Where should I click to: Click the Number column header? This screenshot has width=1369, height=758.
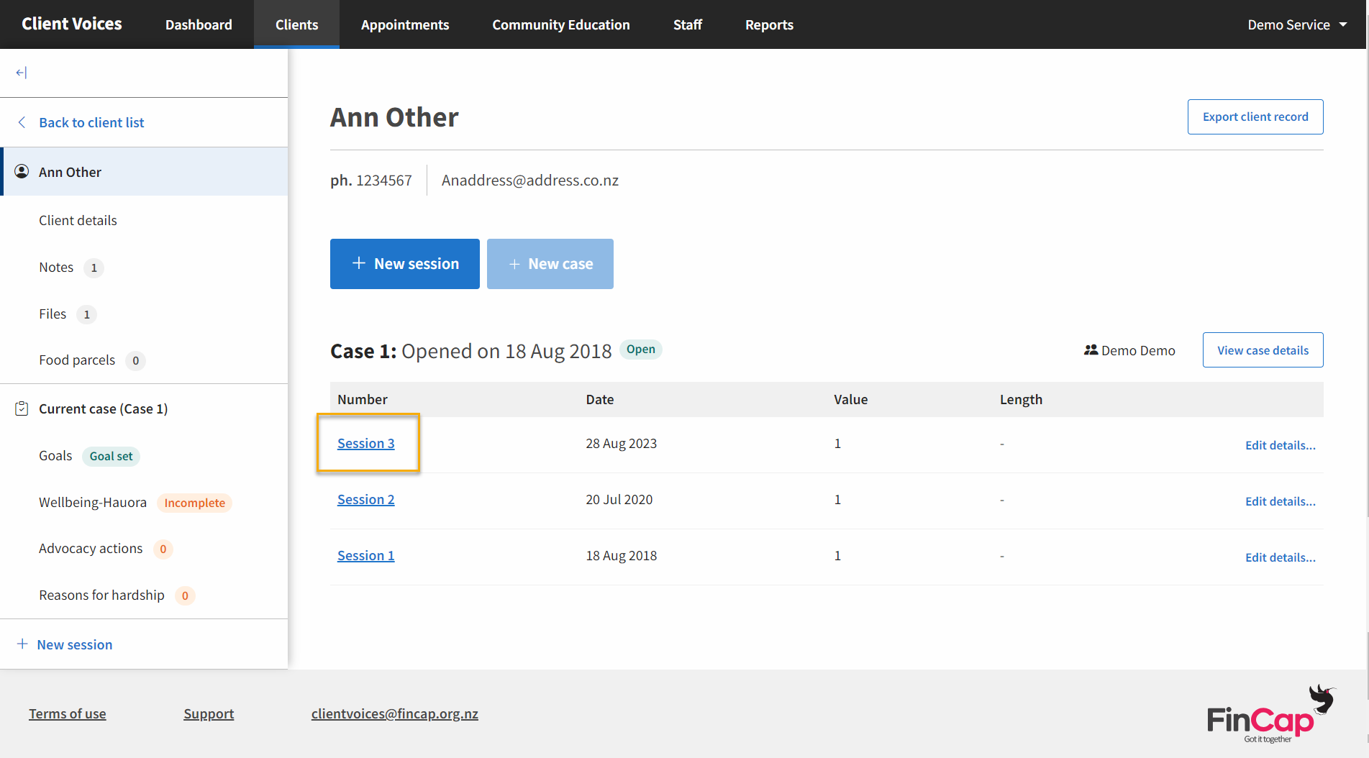(363, 399)
